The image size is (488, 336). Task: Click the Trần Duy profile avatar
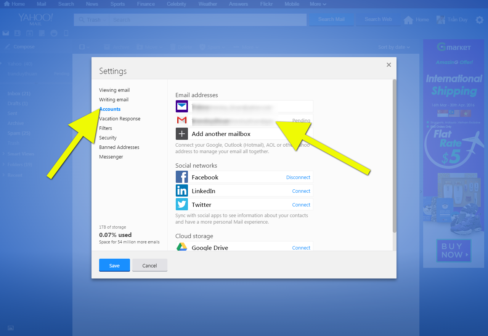tap(441, 20)
